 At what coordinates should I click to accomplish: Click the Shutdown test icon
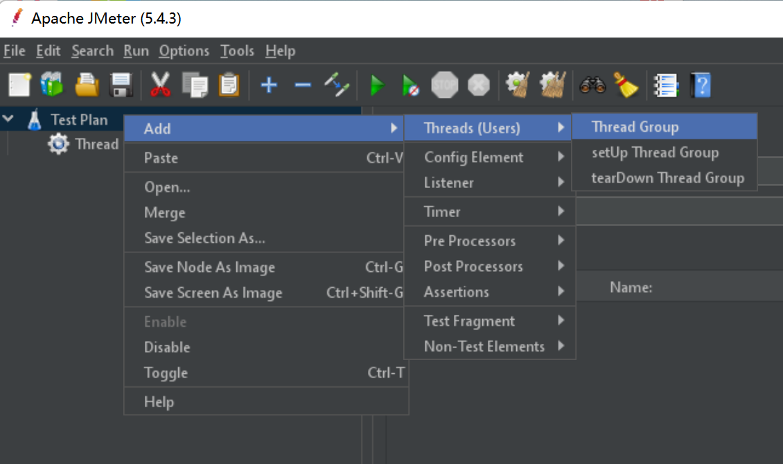pyautogui.click(x=478, y=85)
